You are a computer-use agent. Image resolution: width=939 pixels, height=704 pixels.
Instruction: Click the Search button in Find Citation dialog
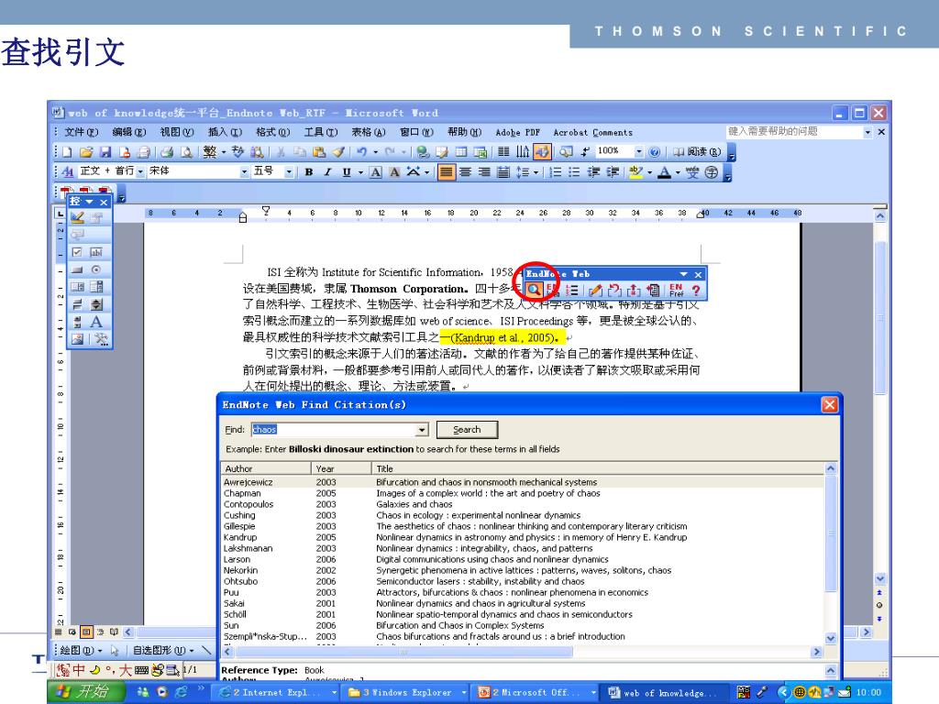pos(467,430)
